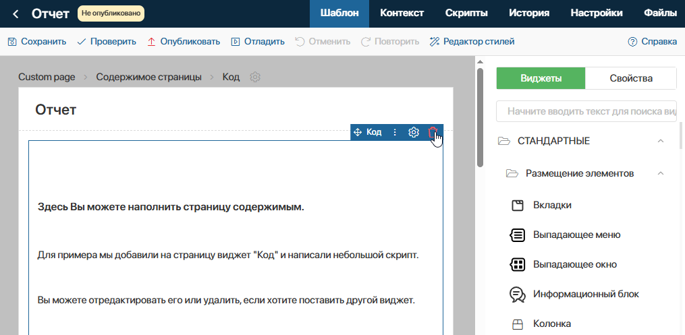Click the Не опубликовано status badge
The height and width of the screenshot is (335, 685).
pos(111,13)
